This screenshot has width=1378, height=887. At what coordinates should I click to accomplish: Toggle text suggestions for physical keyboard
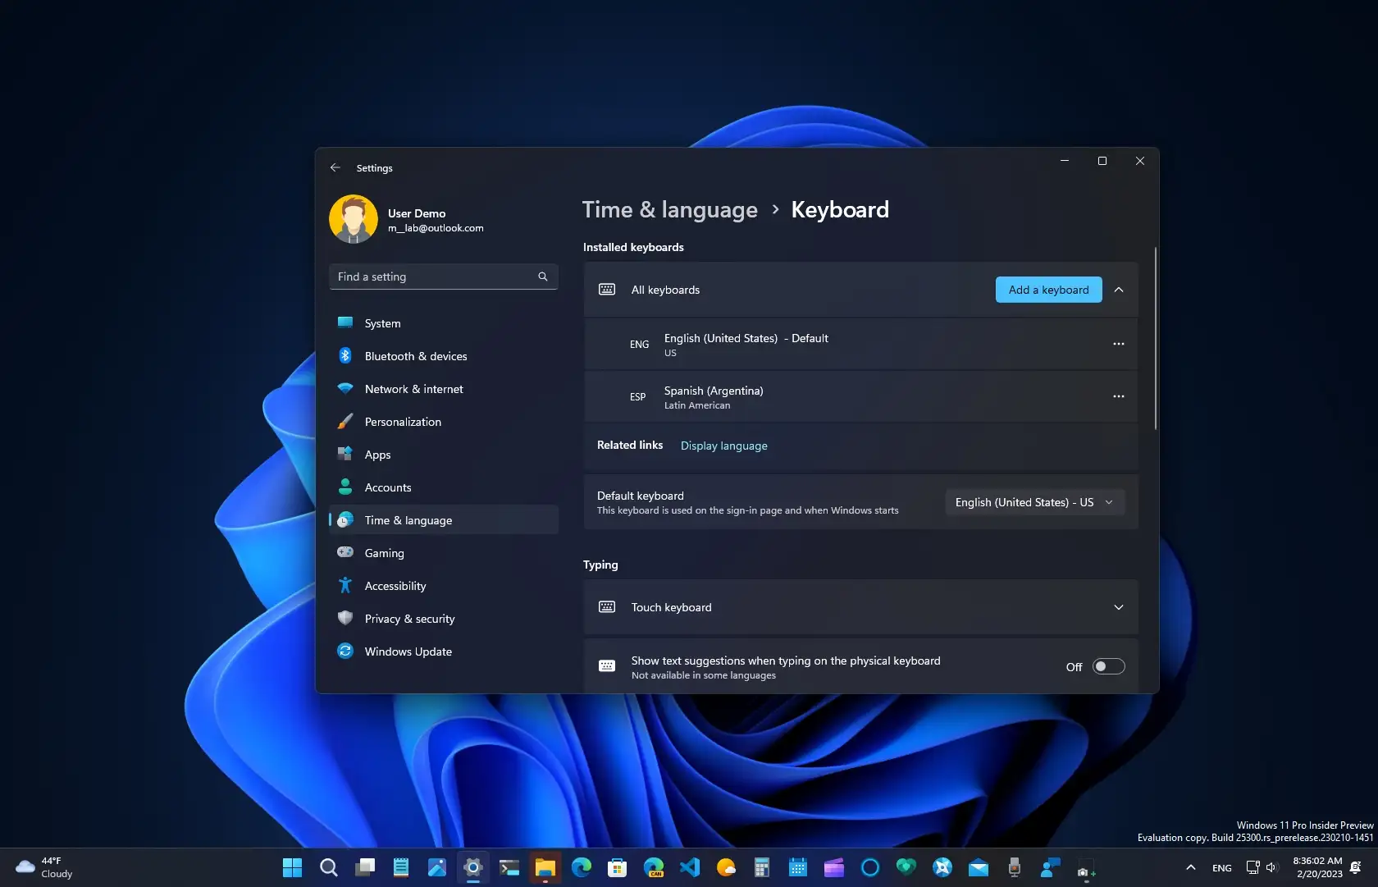pyautogui.click(x=1108, y=666)
